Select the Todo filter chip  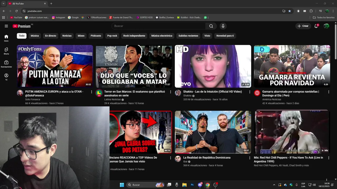pos(22,36)
